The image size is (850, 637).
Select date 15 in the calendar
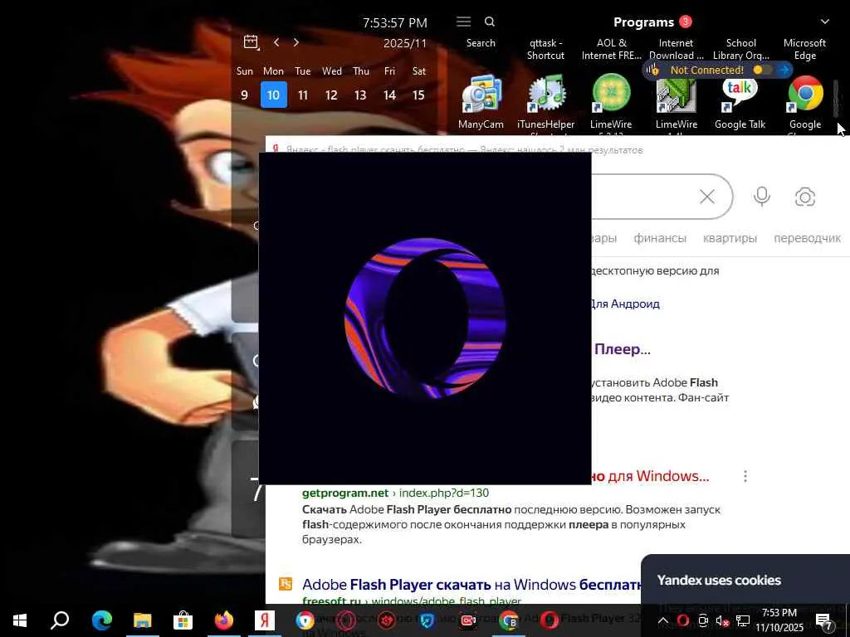click(418, 95)
